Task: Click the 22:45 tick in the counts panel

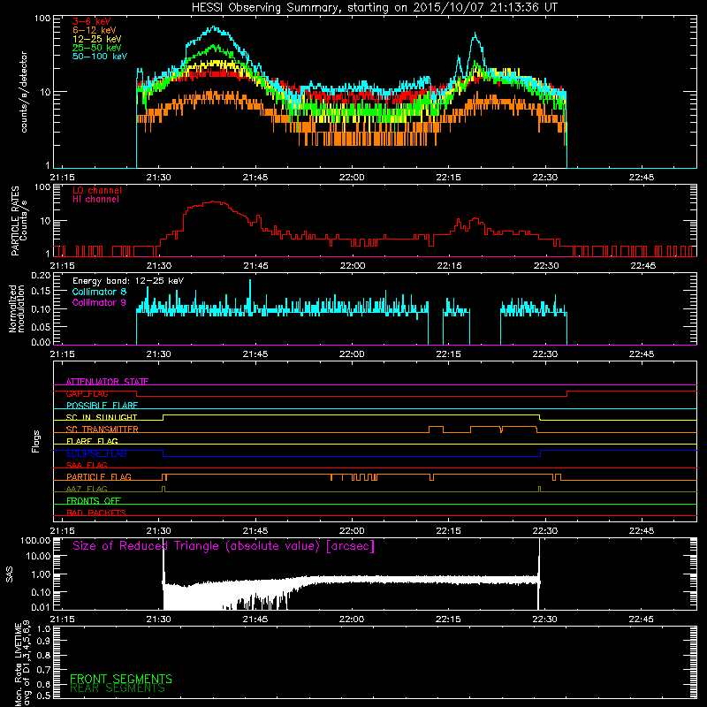Action: click(642, 178)
